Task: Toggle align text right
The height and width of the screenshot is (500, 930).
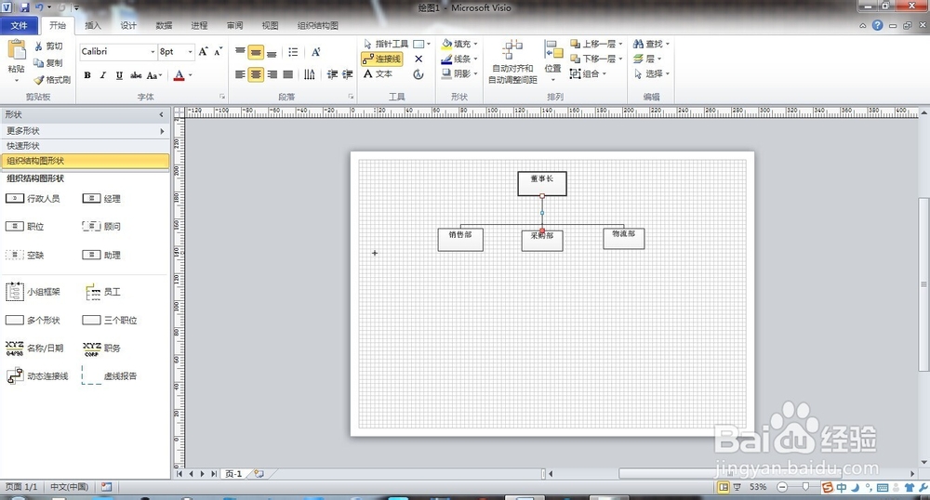Action: (272, 74)
